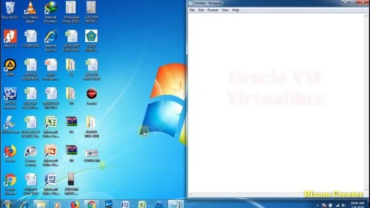
Task: Open the COVER VITA document
Action: tap(31, 39)
